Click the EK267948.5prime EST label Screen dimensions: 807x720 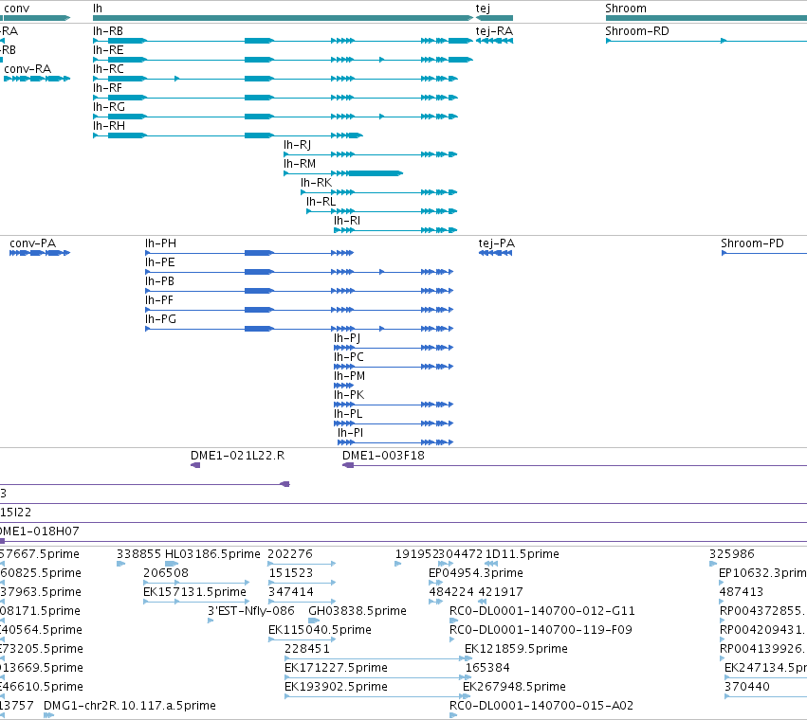pos(514,687)
